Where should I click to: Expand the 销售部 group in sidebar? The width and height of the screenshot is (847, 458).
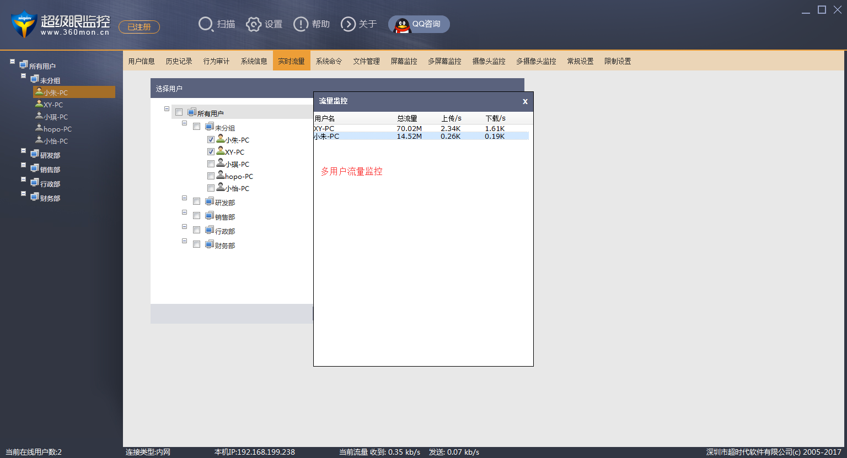(23, 165)
